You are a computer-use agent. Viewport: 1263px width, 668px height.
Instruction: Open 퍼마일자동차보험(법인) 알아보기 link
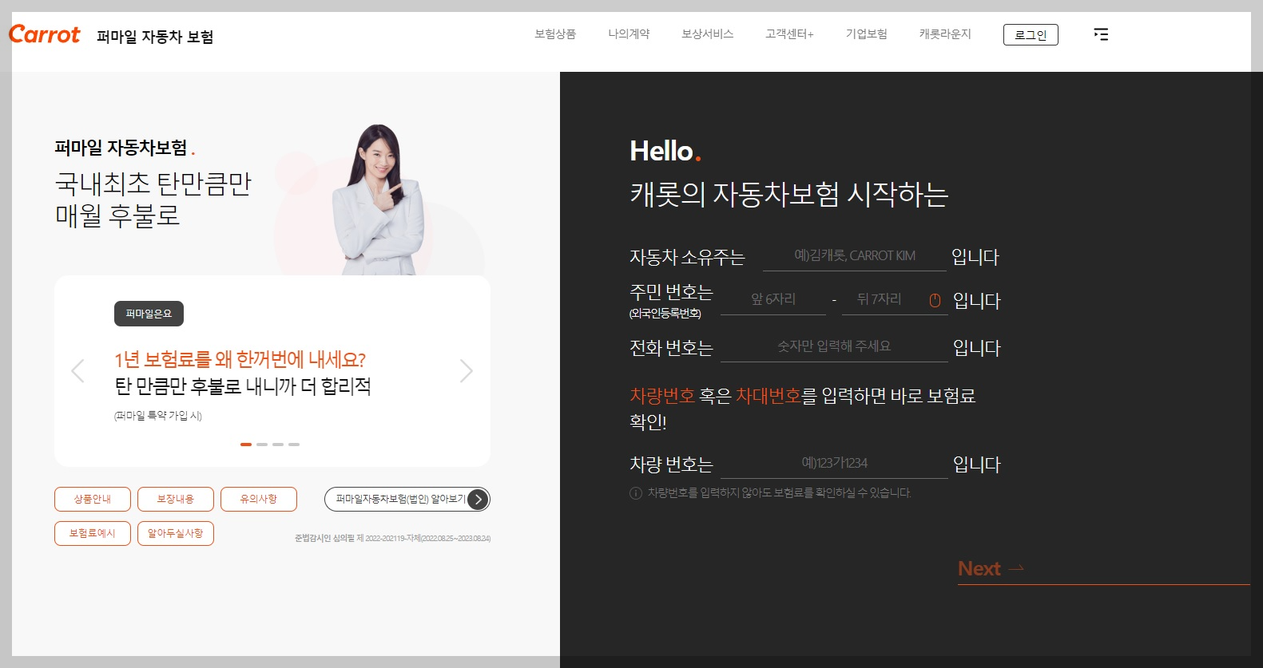click(407, 500)
